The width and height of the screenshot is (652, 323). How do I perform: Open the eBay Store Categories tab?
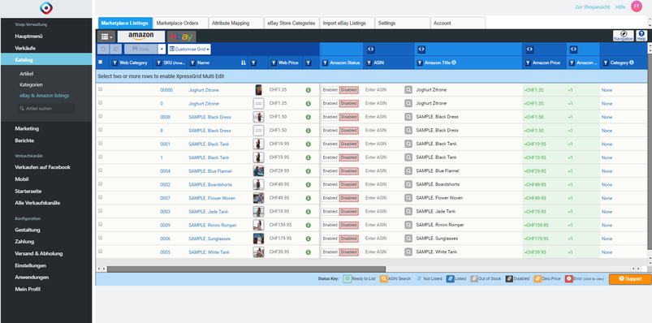[291, 24]
